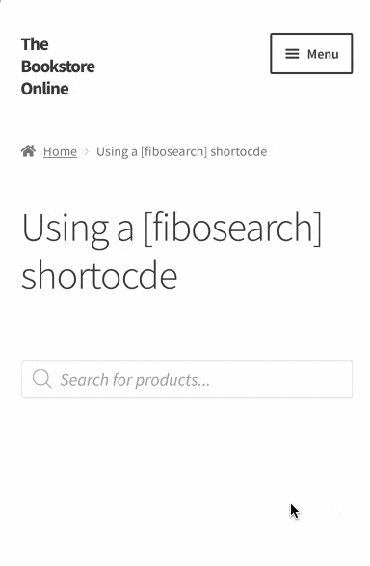
Task: Focus the Search for products field
Action: tap(187, 379)
